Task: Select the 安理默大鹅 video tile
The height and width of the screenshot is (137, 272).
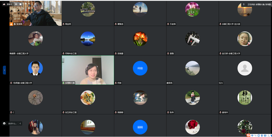Action: pyautogui.click(x=88, y=70)
